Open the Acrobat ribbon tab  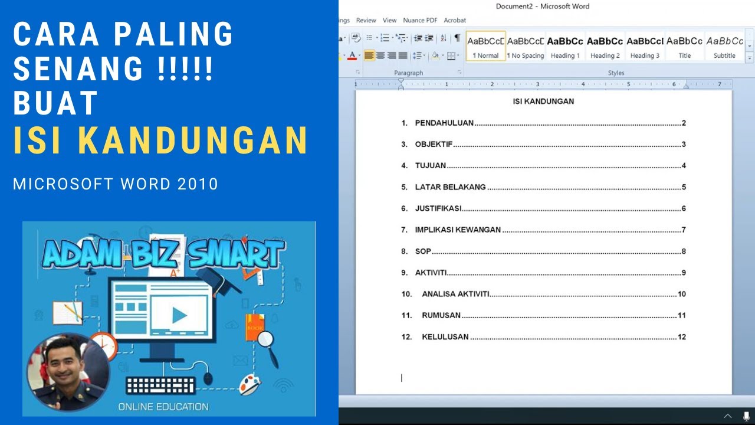point(455,20)
